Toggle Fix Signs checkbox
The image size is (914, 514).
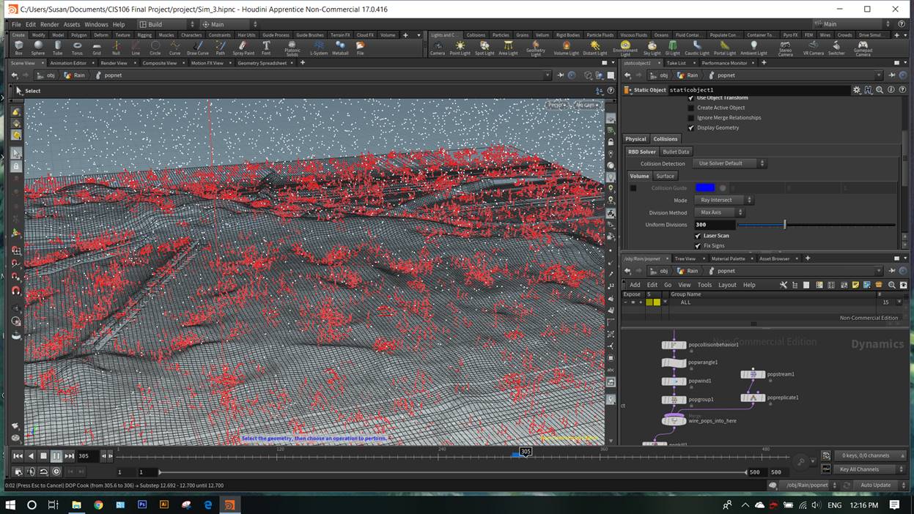[x=698, y=245]
